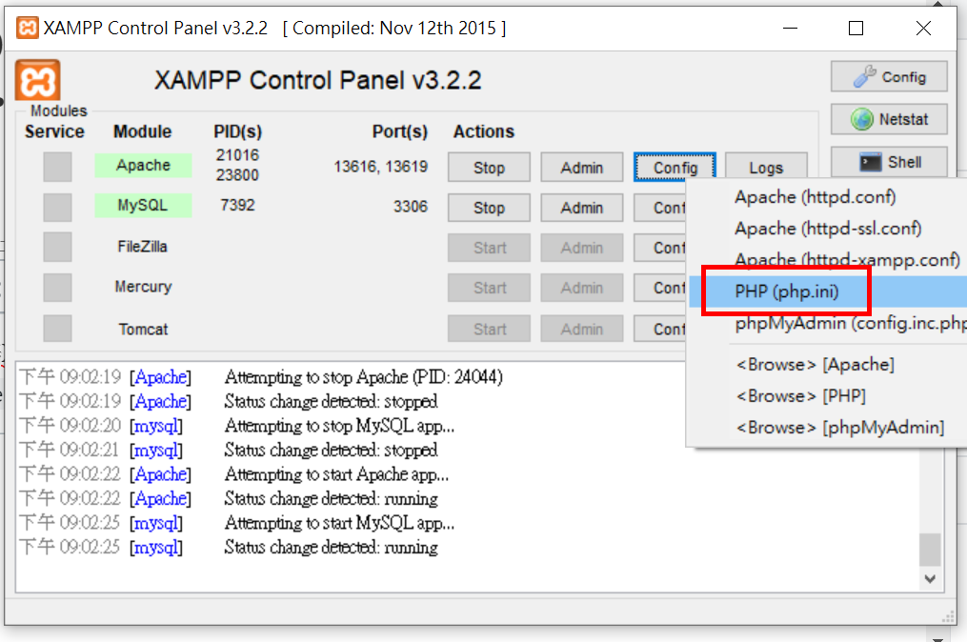Click the Apache module label
This screenshot has height=642, width=967.
click(x=143, y=166)
